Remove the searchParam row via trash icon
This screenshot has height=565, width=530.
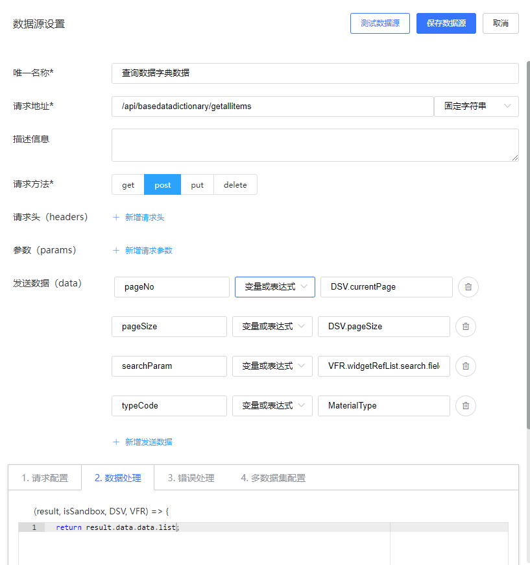pos(465,366)
